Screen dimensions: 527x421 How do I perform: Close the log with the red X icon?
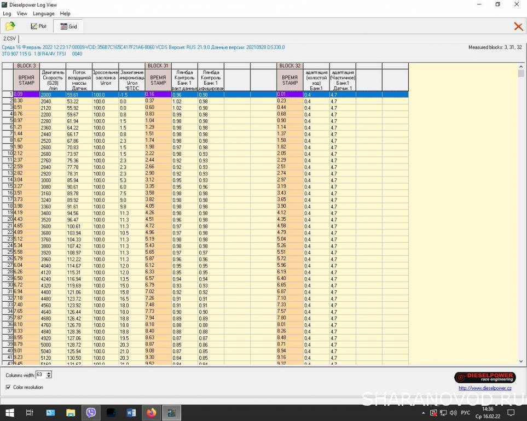pyautogui.click(x=518, y=26)
